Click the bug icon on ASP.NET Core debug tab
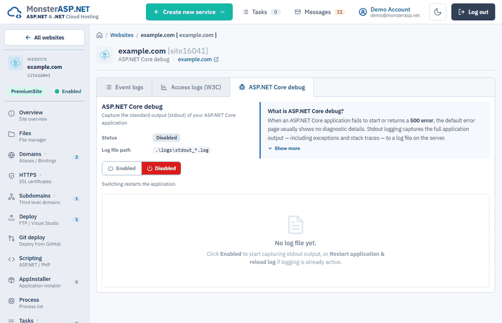This screenshot has height=323, width=502. [242, 87]
